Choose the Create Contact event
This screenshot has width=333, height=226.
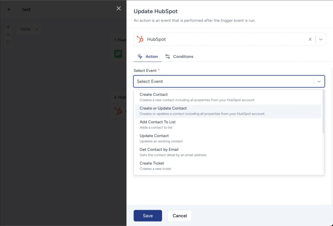point(228,97)
